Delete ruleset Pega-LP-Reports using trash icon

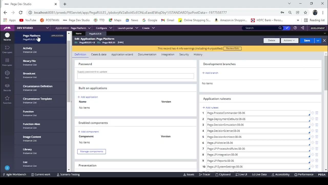[x=317, y=161]
